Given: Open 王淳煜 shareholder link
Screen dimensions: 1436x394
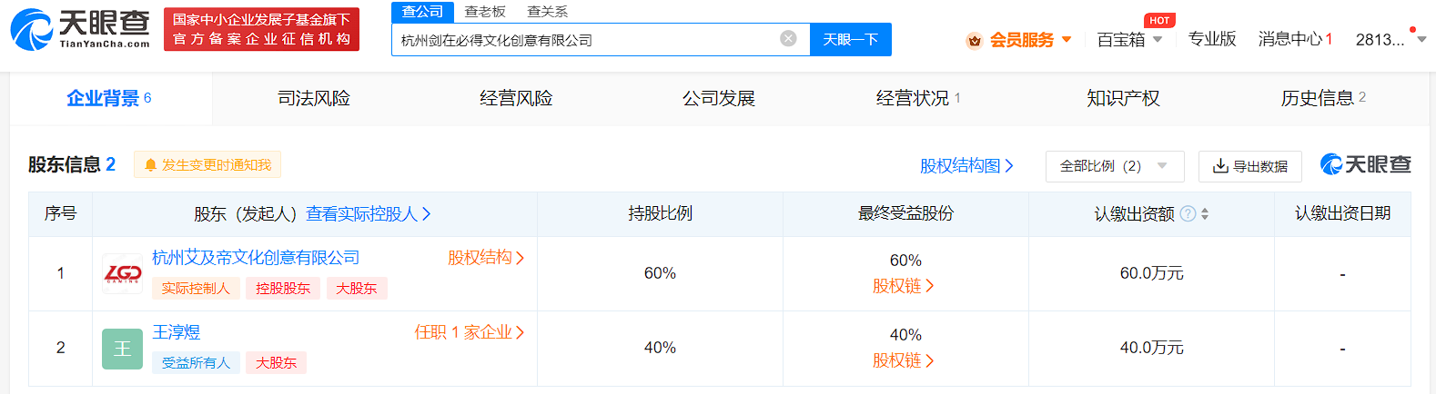Looking at the screenshot, I should pyautogui.click(x=176, y=332).
